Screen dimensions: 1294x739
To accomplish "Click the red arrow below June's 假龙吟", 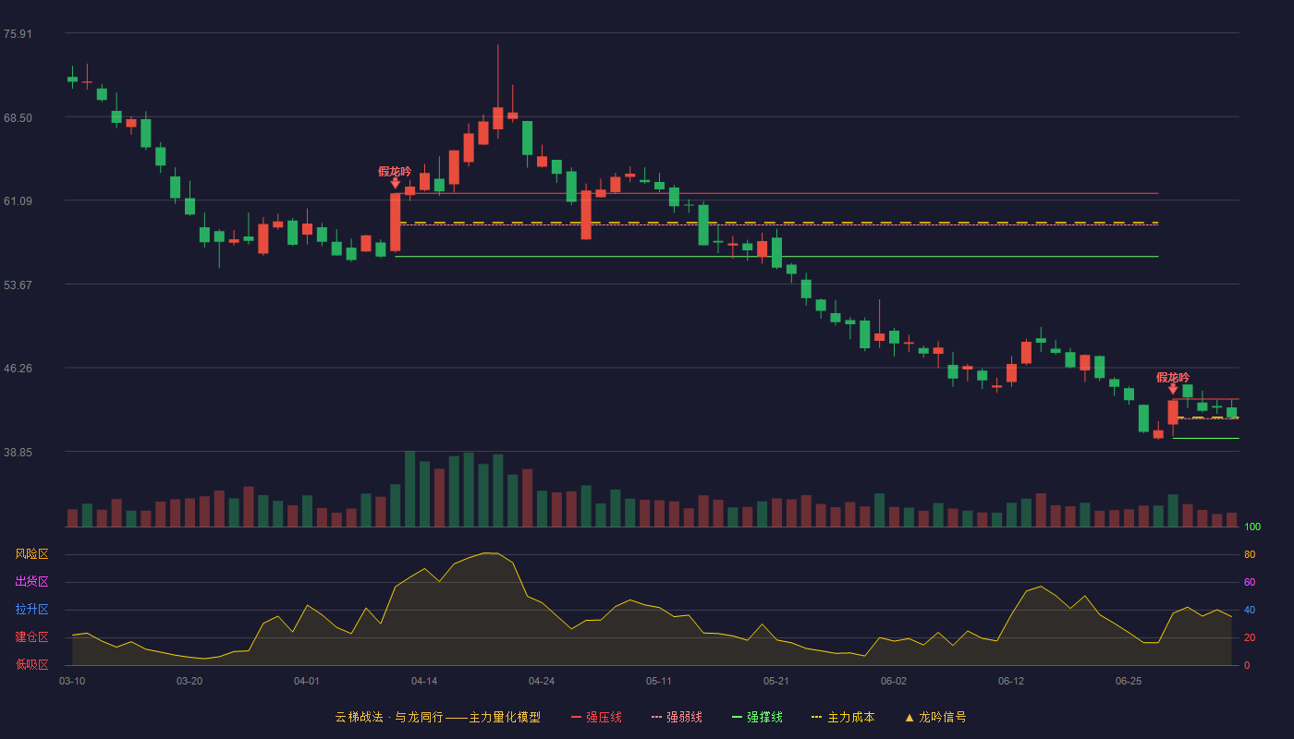I will coord(1173,389).
